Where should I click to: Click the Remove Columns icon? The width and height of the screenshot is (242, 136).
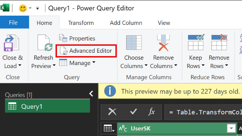[x=163, y=43]
